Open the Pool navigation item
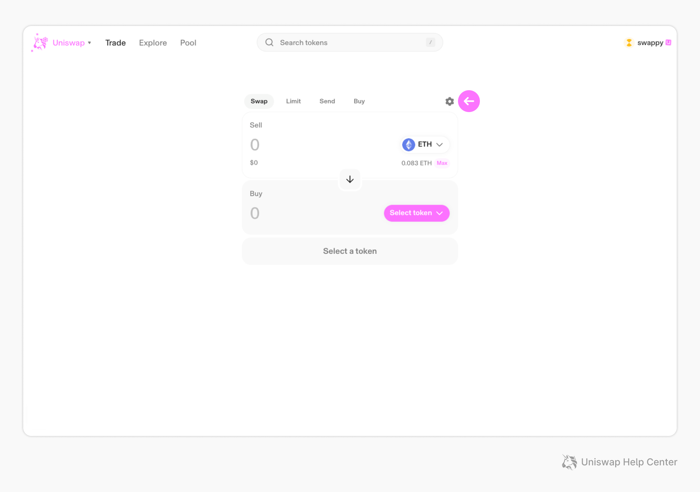Screen dimensions: 700x492 (x=188, y=43)
